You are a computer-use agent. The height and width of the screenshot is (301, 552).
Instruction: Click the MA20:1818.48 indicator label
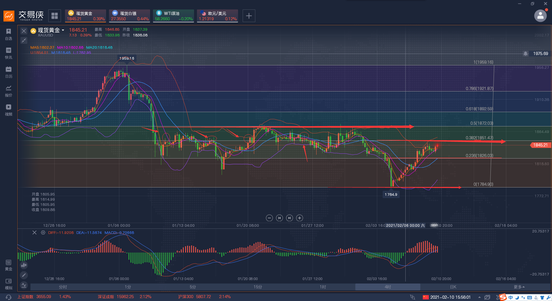pyautogui.click(x=99, y=48)
